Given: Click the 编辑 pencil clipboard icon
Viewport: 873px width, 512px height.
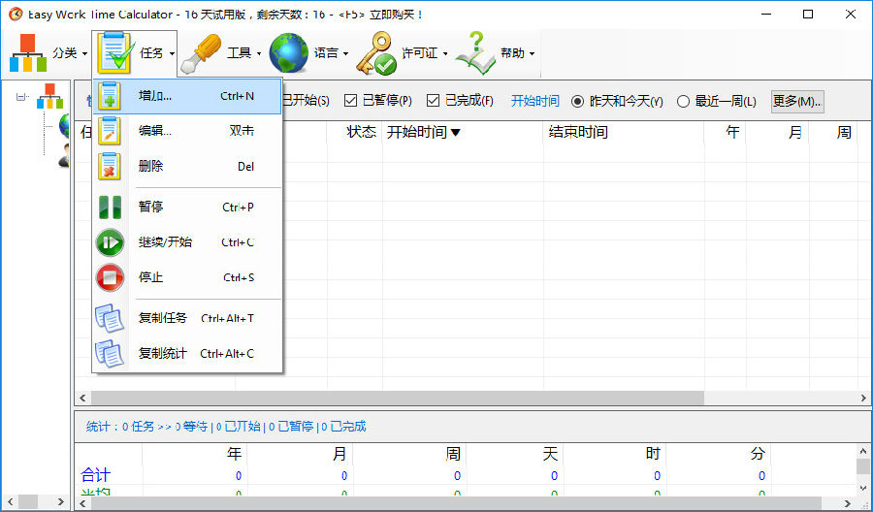Looking at the screenshot, I should 109,131.
